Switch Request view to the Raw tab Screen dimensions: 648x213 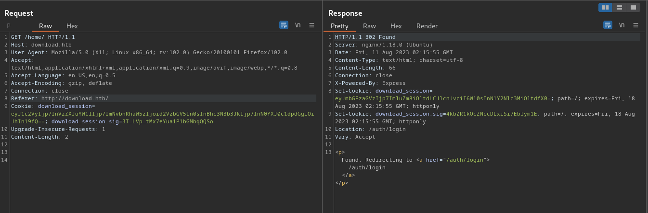[x=46, y=26]
